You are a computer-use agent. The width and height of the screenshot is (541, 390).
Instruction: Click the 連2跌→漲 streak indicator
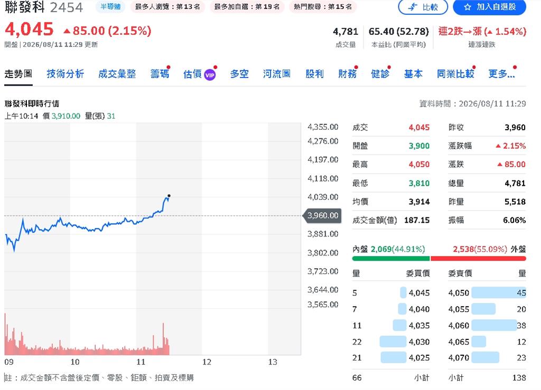click(x=482, y=32)
